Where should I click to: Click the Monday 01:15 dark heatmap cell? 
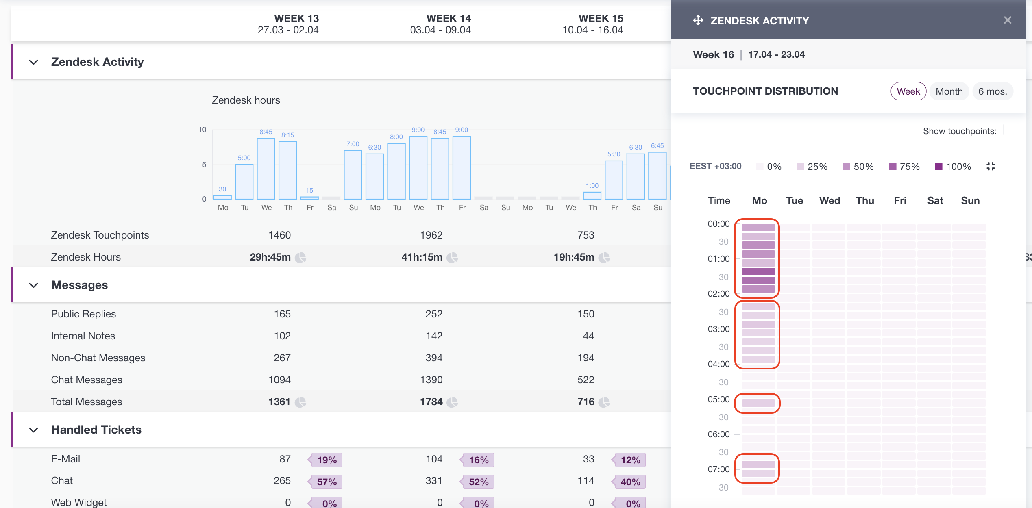tap(758, 271)
